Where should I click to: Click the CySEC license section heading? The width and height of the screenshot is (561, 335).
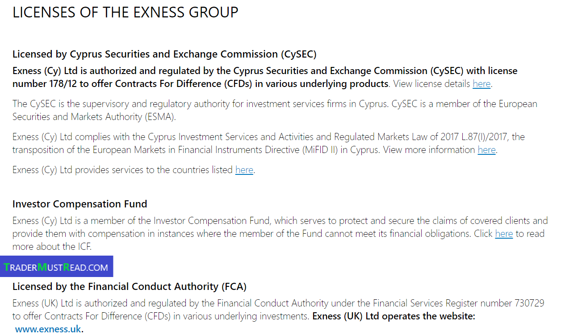(164, 54)
